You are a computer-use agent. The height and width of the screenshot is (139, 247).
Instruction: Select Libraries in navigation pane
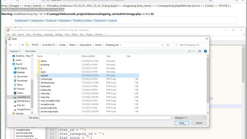tap(20, 114)
